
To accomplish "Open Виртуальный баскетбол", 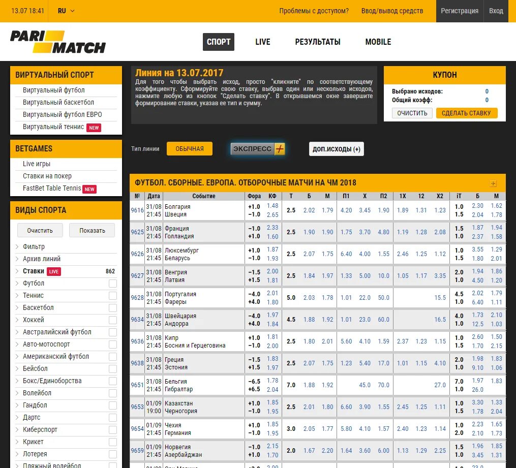I will tap(58, 102).
